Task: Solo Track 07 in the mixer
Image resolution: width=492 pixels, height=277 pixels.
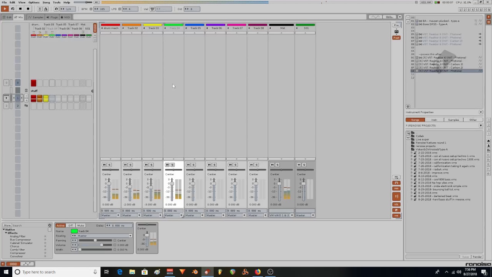Action: pos(235,165)
